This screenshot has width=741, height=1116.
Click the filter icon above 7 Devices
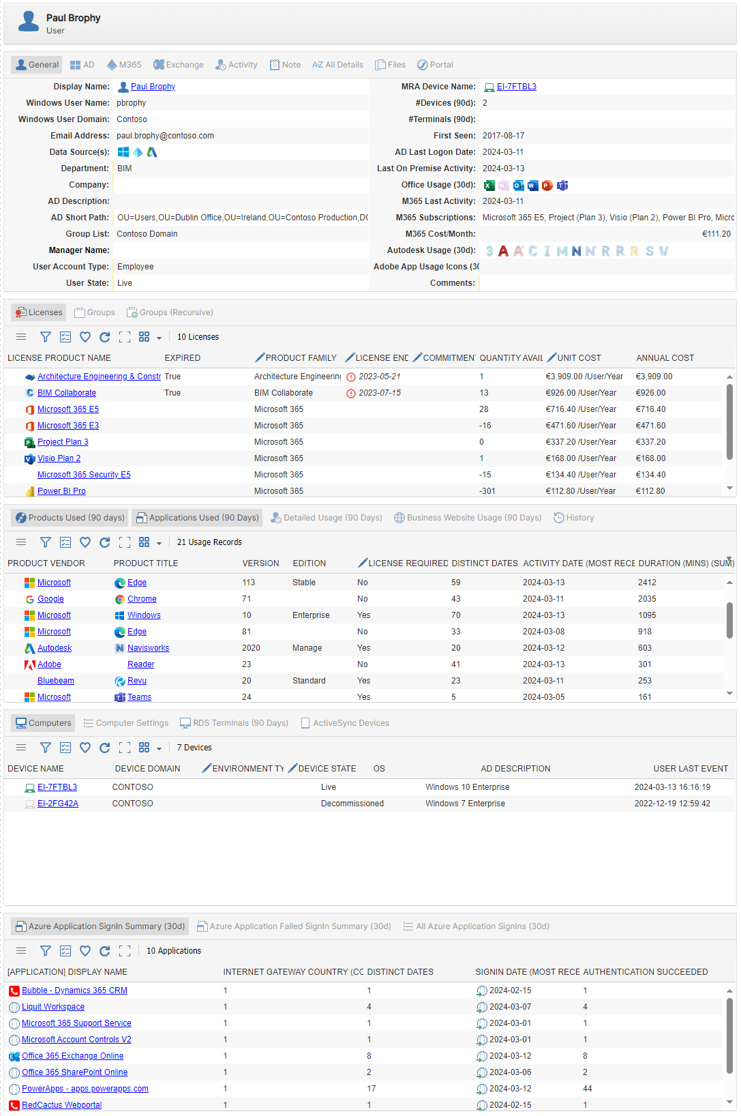point(46,748)
